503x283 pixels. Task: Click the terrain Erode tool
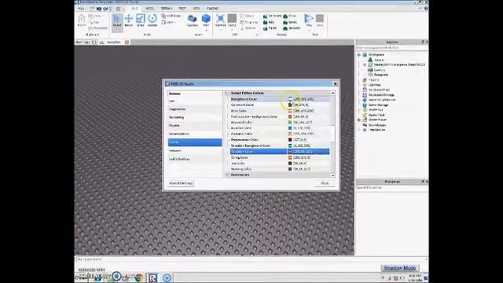(x=290, y=22)
